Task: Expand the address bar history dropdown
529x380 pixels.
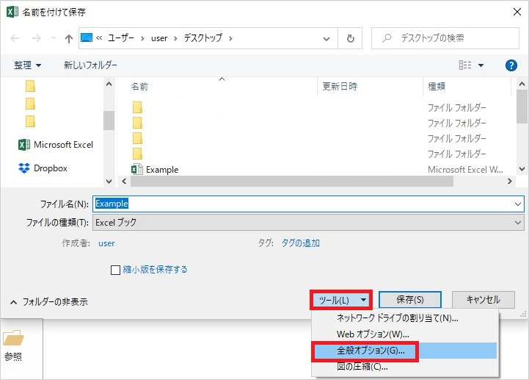Action: pyautogui.click(x=326, y=38)
